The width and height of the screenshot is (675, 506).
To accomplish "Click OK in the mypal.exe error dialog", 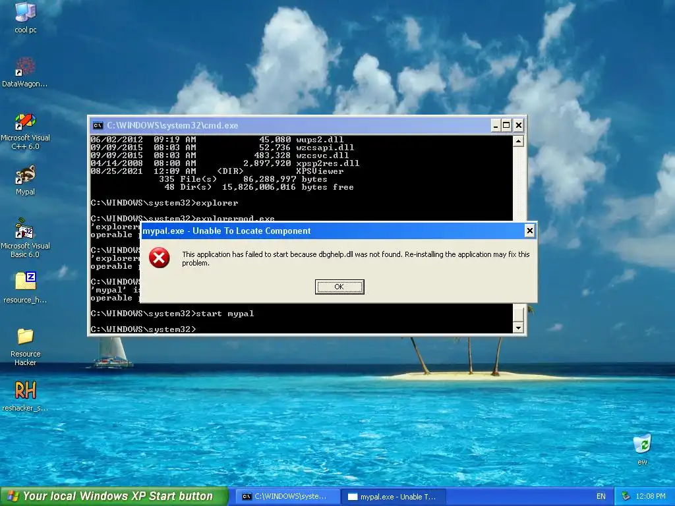I will [339, 287].
